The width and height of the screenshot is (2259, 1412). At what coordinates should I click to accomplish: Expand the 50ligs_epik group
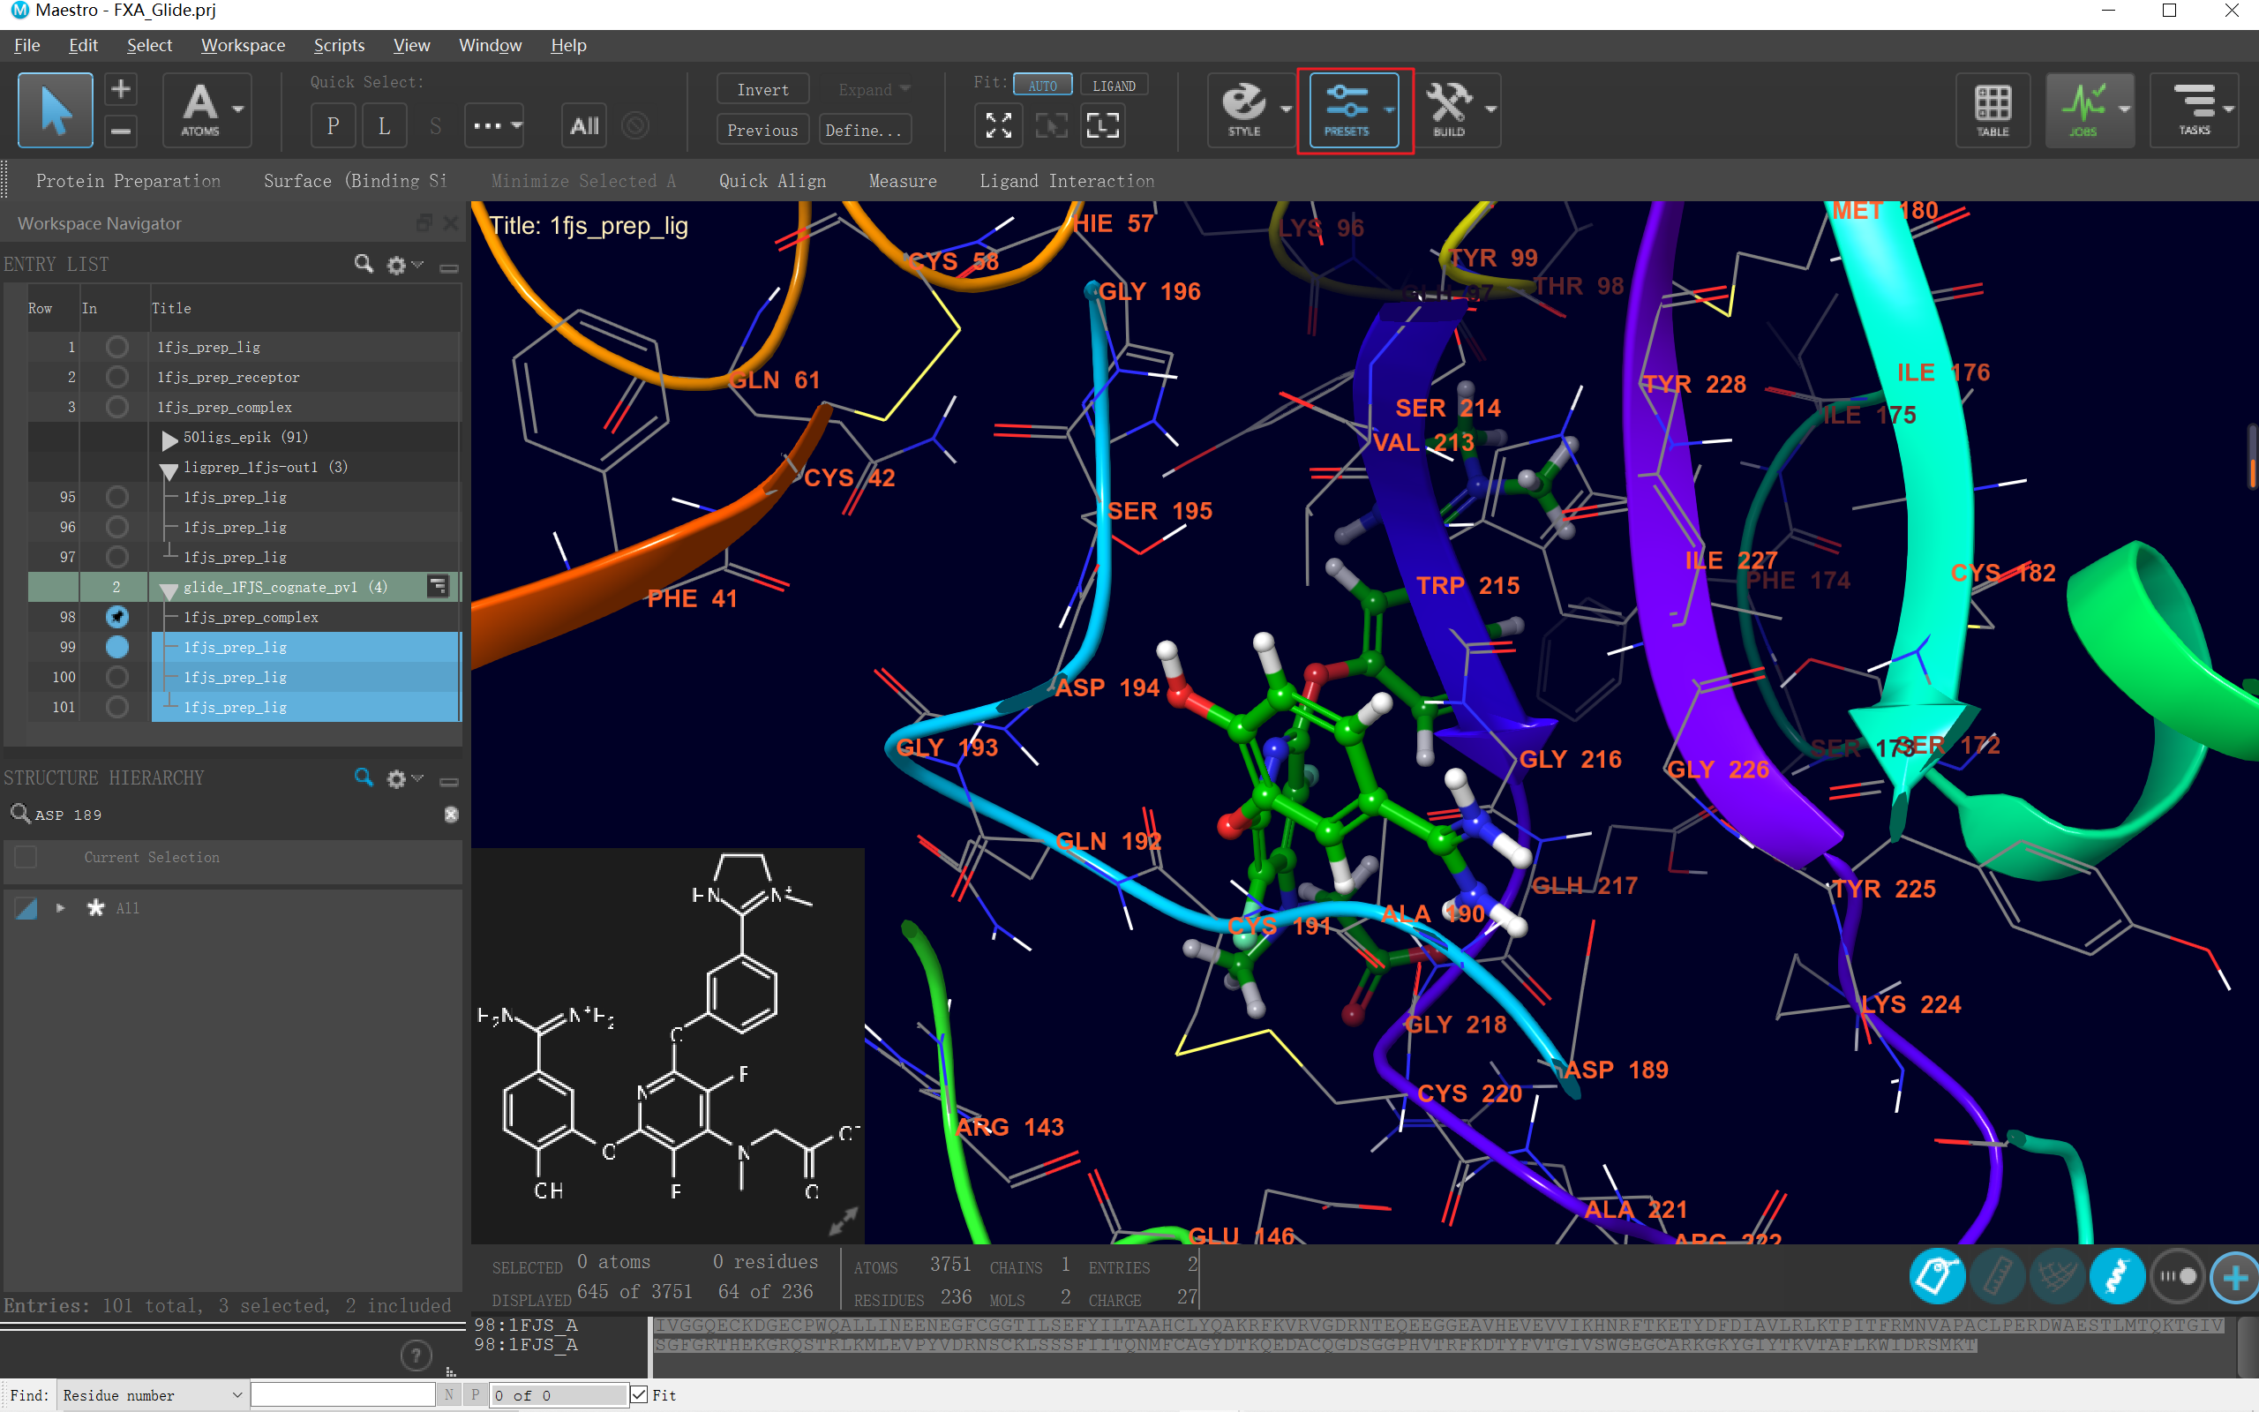coord(169,438)
